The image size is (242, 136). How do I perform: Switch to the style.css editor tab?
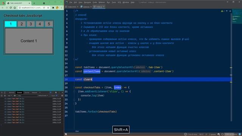(86, 7)
